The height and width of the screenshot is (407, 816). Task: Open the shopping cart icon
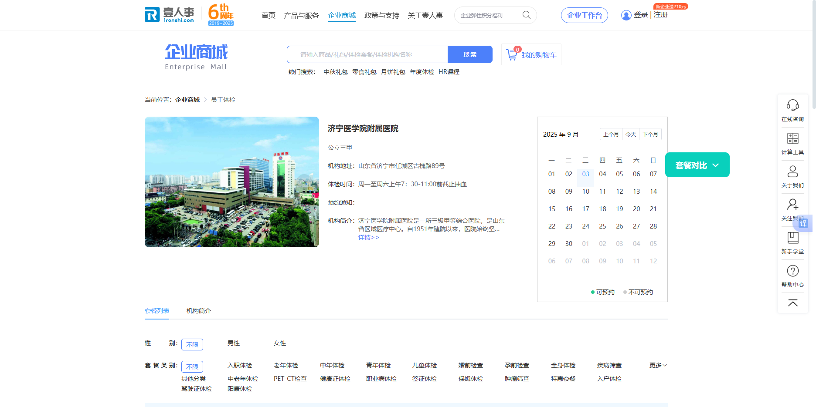512,55
